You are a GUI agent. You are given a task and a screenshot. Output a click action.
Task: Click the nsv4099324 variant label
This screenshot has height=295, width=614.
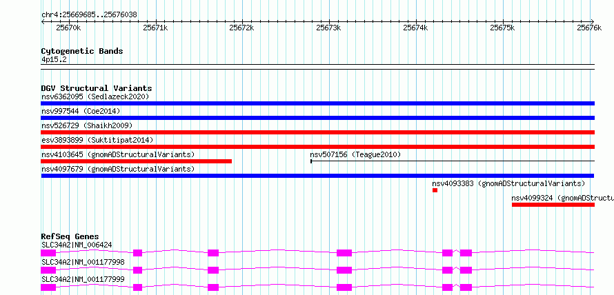pos(563,198)
